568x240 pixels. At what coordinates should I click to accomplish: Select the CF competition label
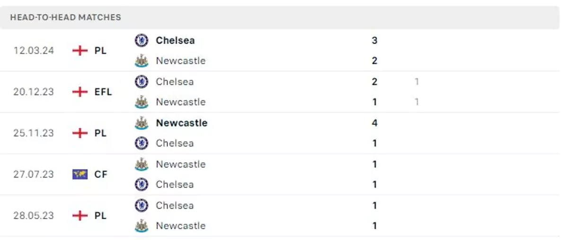click(101, 174)
